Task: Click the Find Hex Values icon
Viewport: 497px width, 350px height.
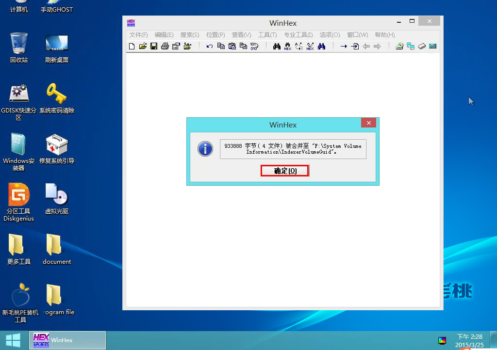Action: click(x=288, y=46)
